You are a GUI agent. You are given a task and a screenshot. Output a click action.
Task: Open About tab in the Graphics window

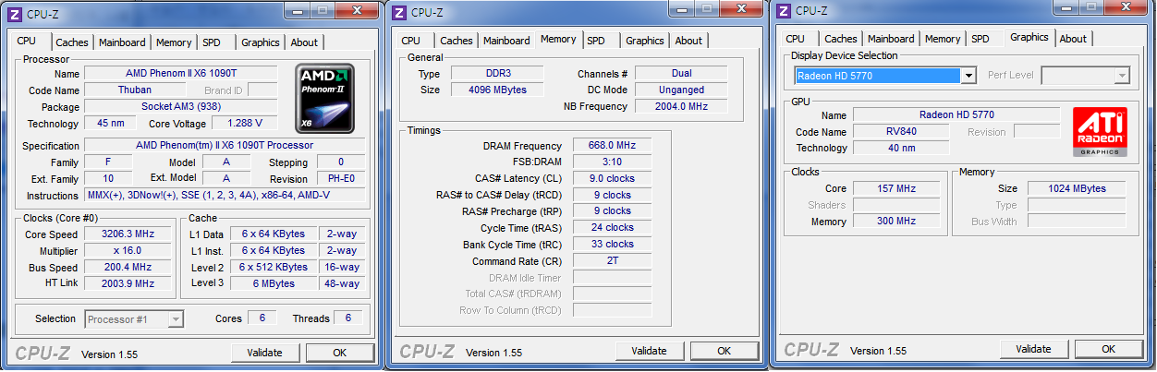click(x=1073, y=39)
